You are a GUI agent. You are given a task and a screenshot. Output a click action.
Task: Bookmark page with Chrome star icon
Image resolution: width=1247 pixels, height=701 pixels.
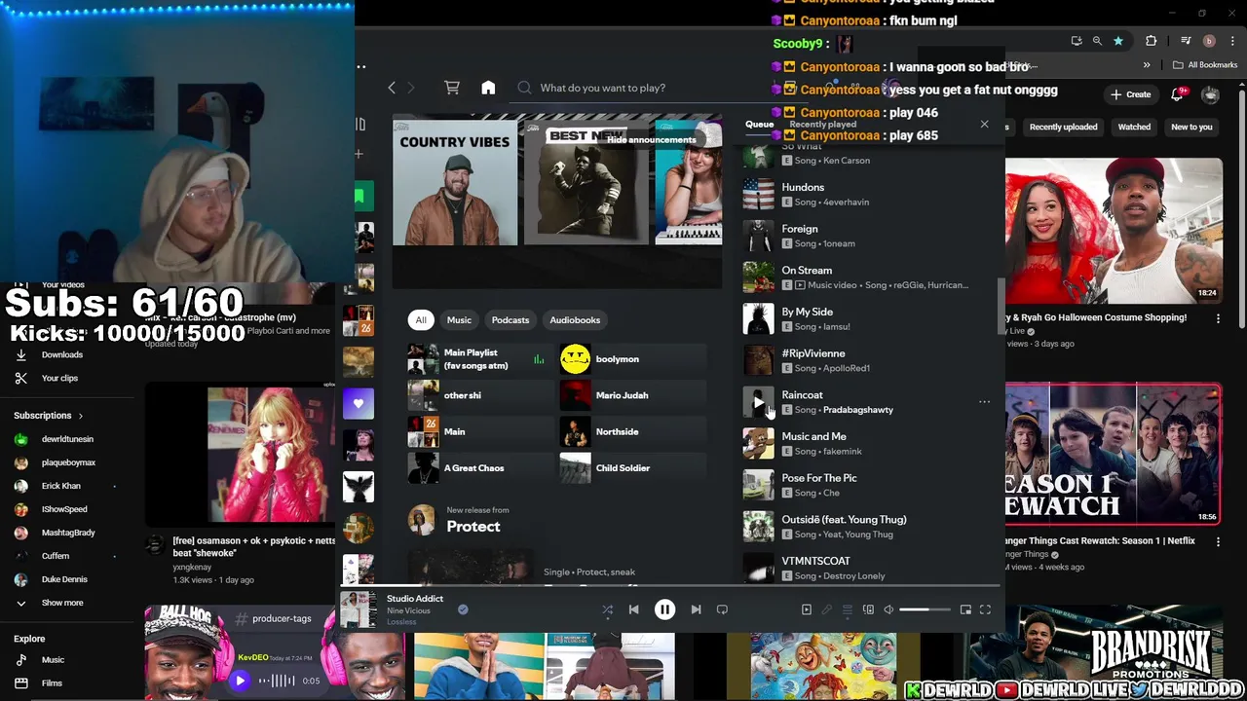click(1118, 41)
